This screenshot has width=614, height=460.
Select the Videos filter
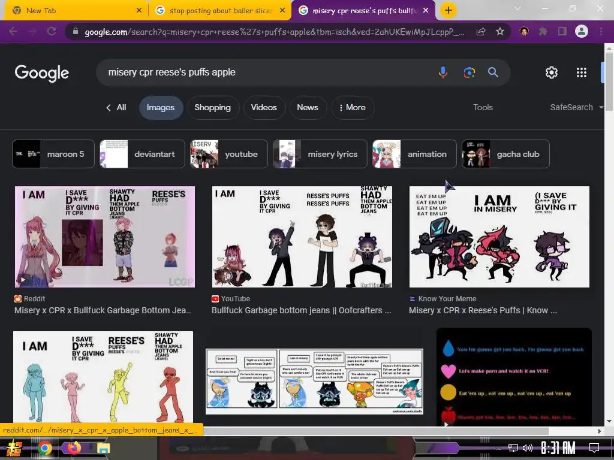pyautogui.click(x=264, y=108)
